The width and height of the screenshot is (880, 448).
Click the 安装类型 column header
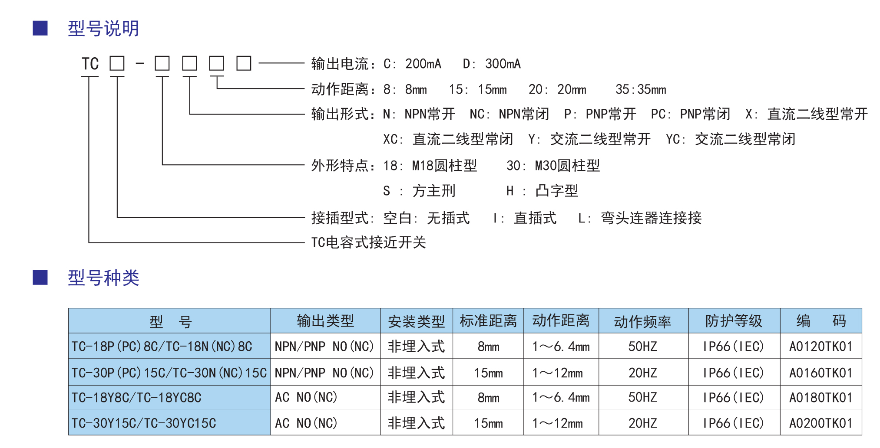(x=417, y=321)
